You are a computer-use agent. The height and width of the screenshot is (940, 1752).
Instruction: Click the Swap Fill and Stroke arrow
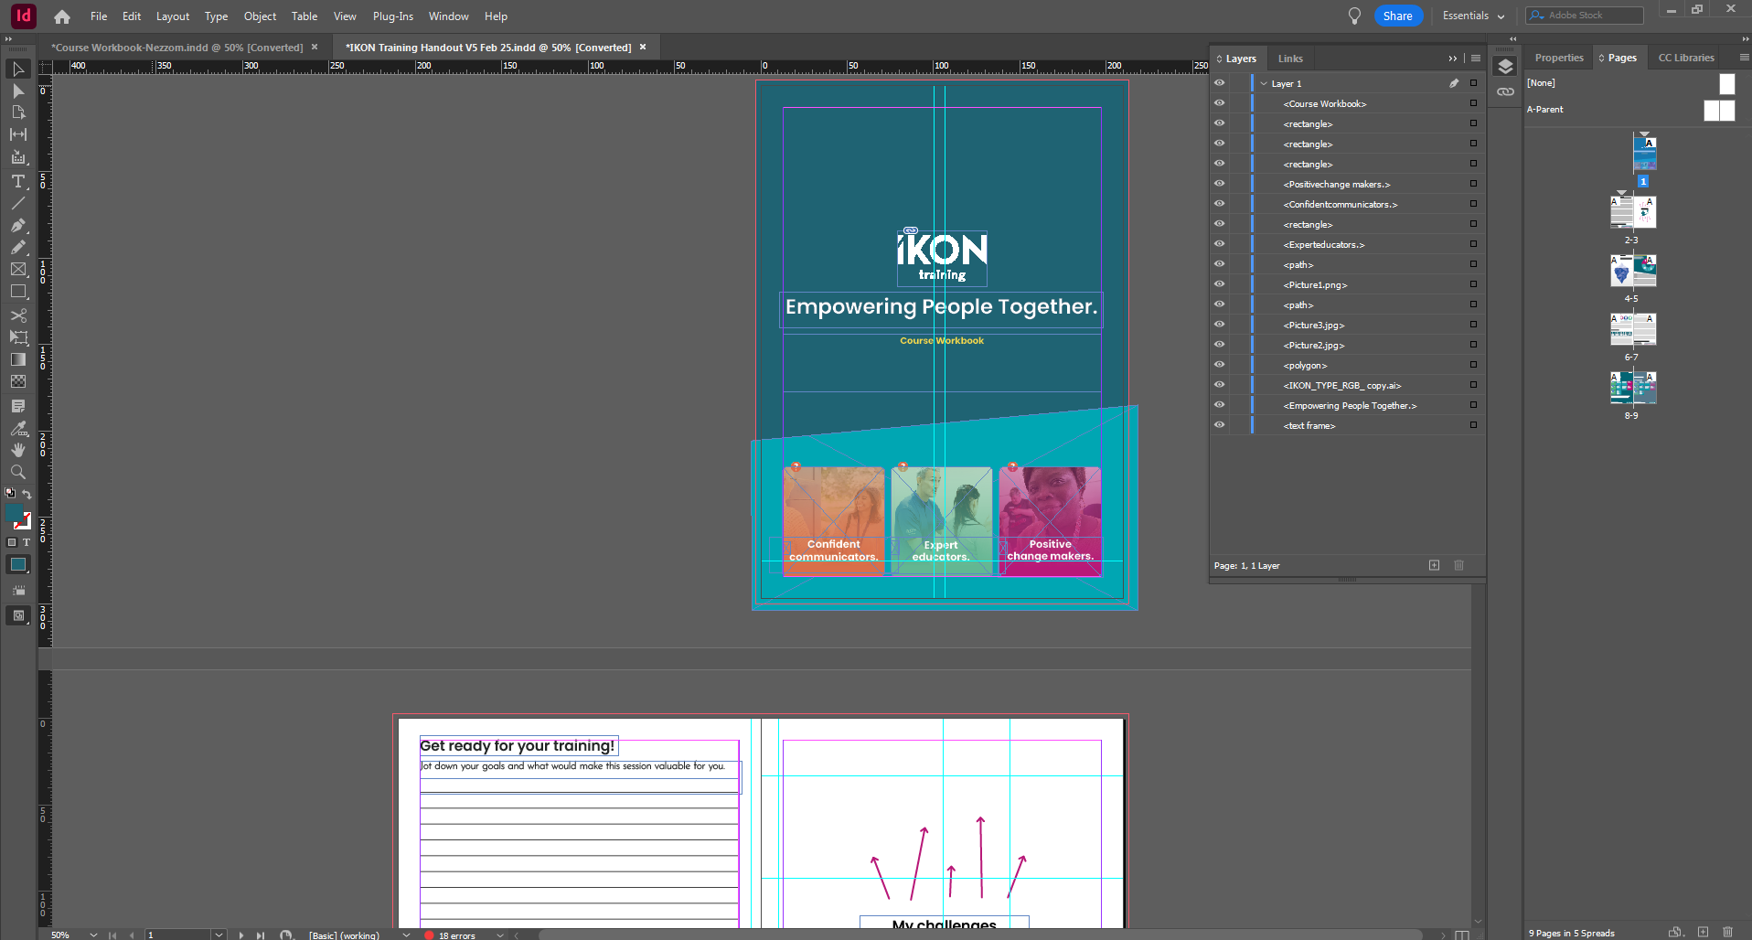[27, 495]
